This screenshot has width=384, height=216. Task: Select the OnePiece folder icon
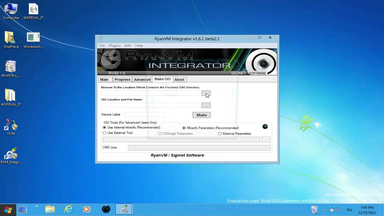tap(11, 40)
